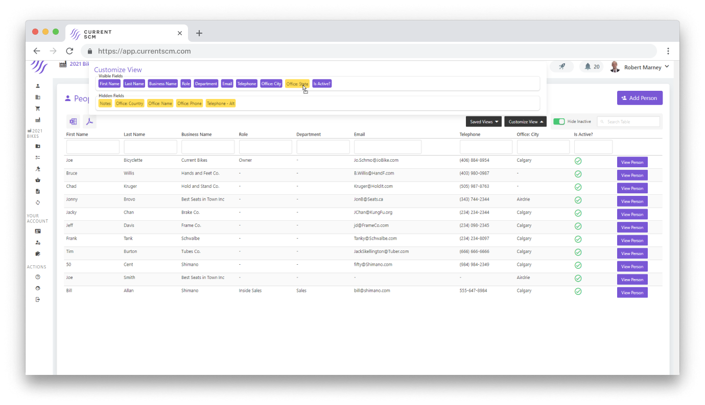Collapse the Customize View dropdown

coord(525,121)
